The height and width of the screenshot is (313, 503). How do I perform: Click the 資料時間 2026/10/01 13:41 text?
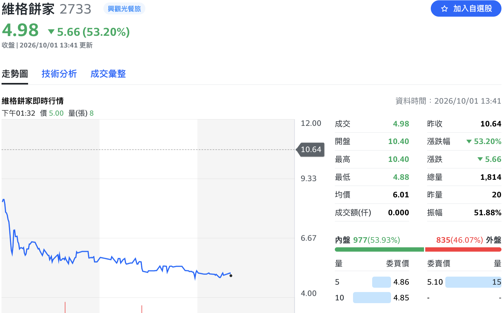click(448, 101)
